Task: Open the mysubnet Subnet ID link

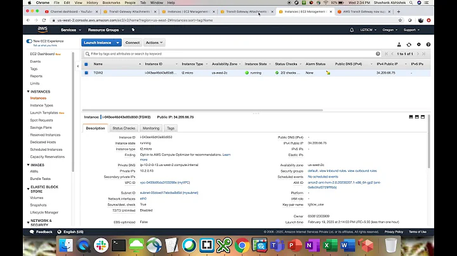Action: tap(169, 193)
